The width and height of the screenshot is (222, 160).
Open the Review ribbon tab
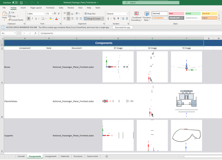(x=71, y=8)
